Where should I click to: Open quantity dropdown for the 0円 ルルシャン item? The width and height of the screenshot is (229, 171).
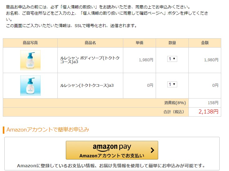point(172,84)
